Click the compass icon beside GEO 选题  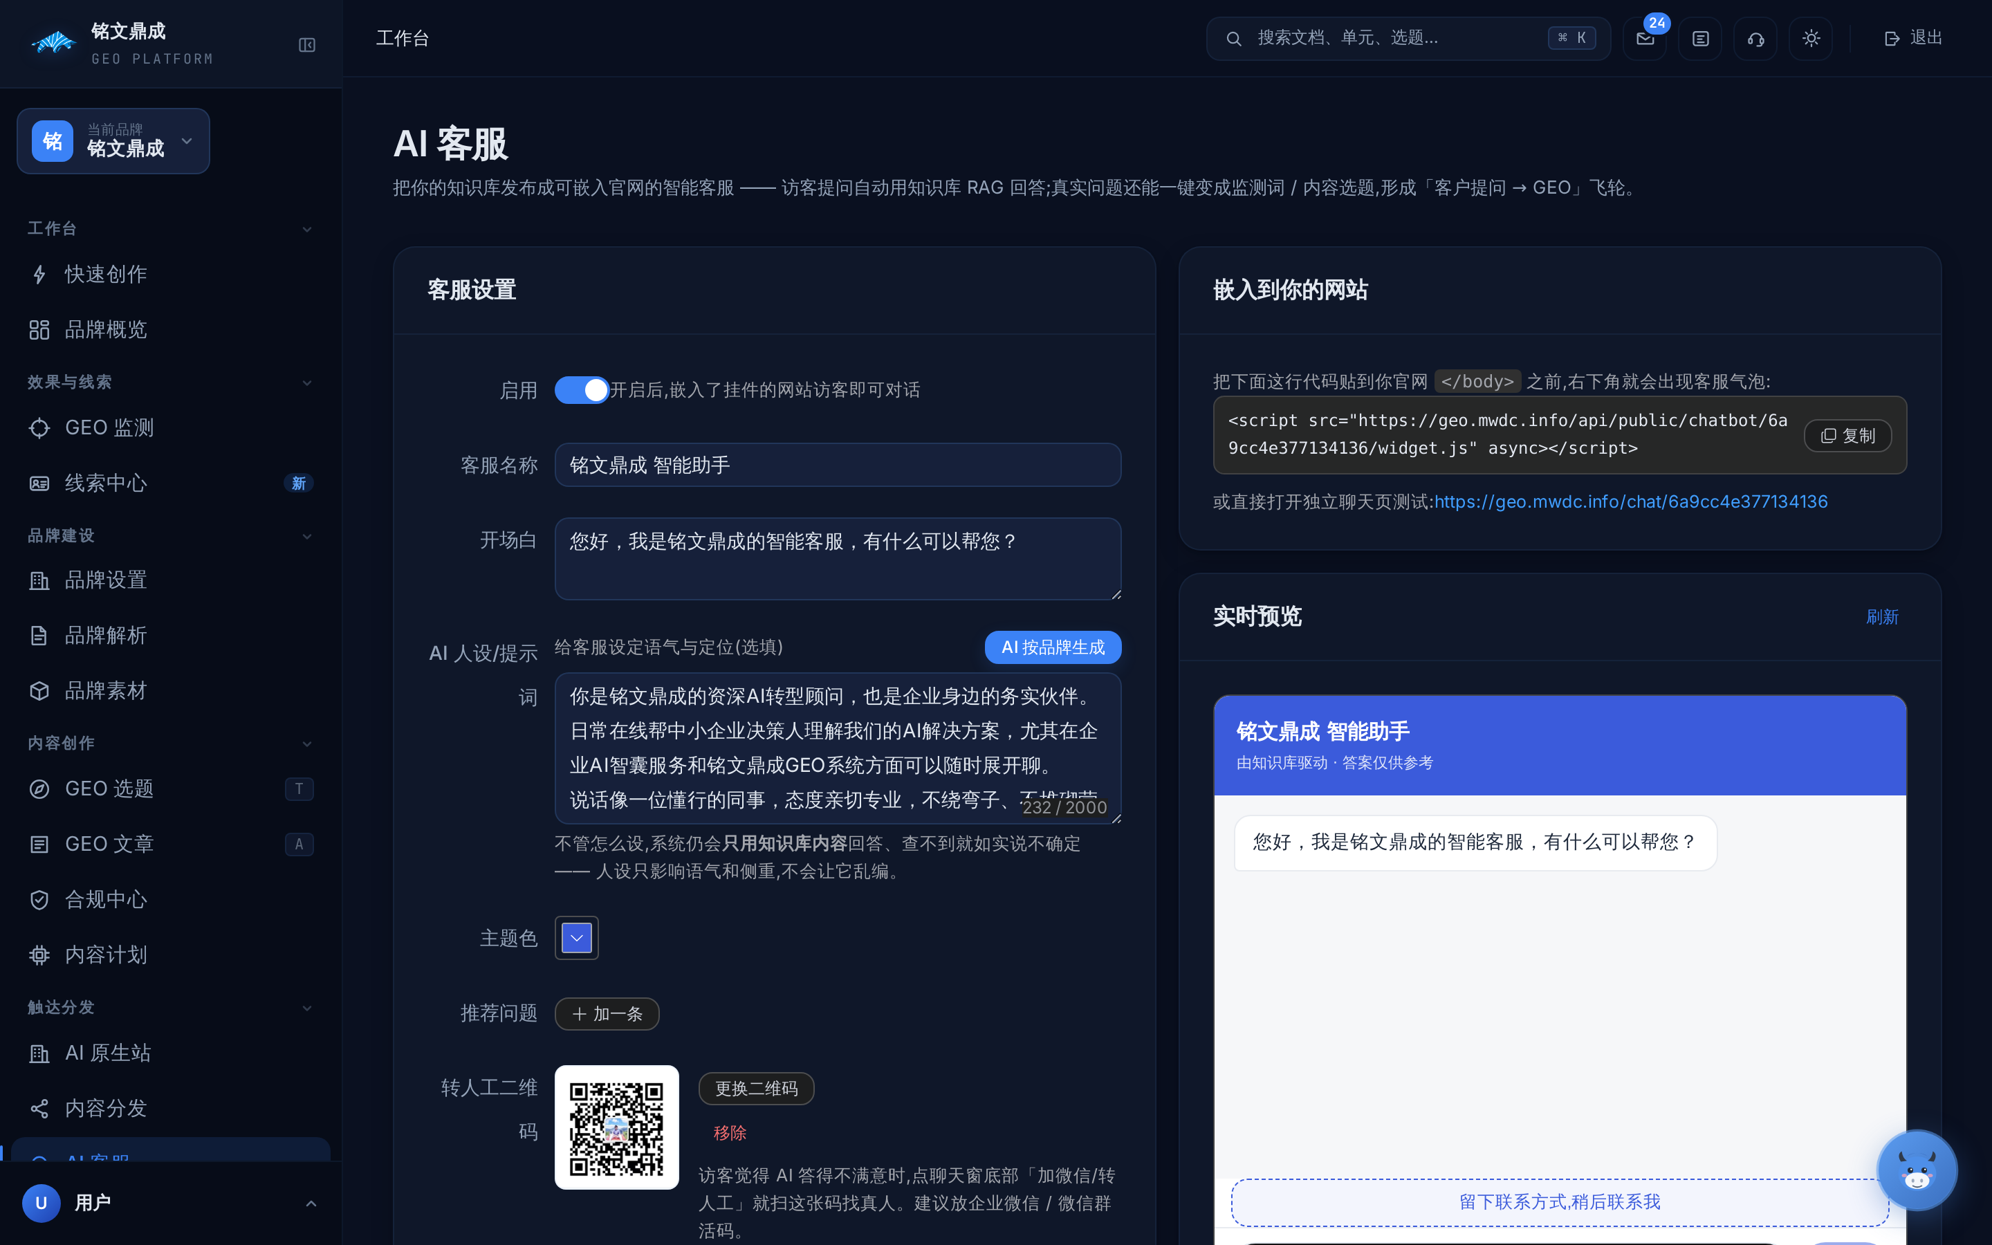tap(39, 788)
